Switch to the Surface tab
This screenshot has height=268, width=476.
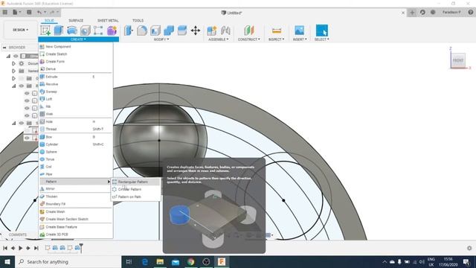[x=76, y=20]
